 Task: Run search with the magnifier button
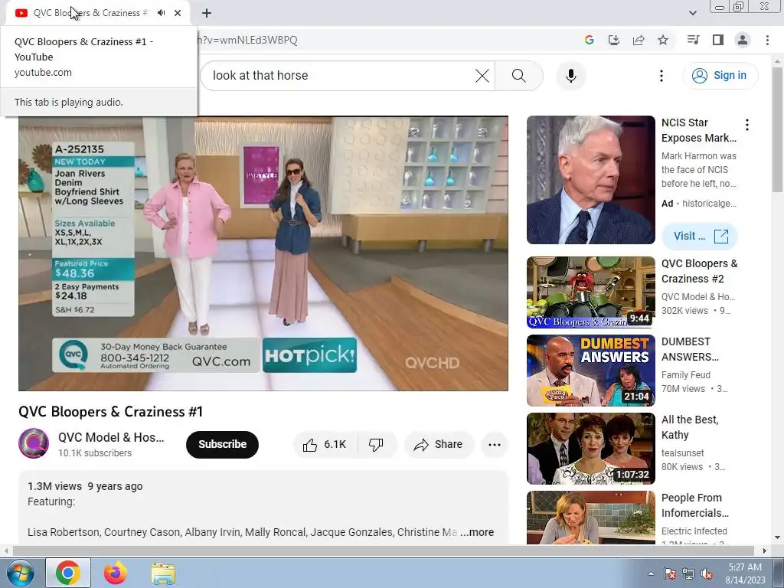[x=519, y=76]
